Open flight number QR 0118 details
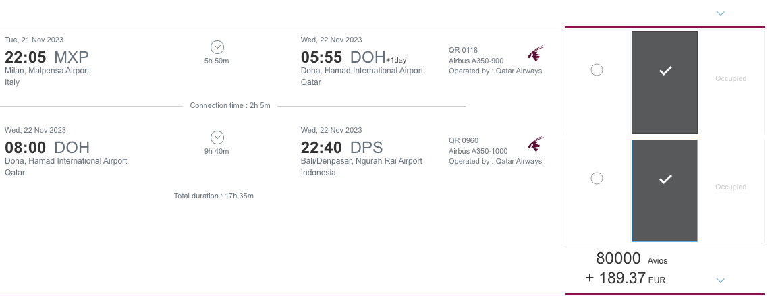This screenshot has width=774, height=296. coord(463,50)
